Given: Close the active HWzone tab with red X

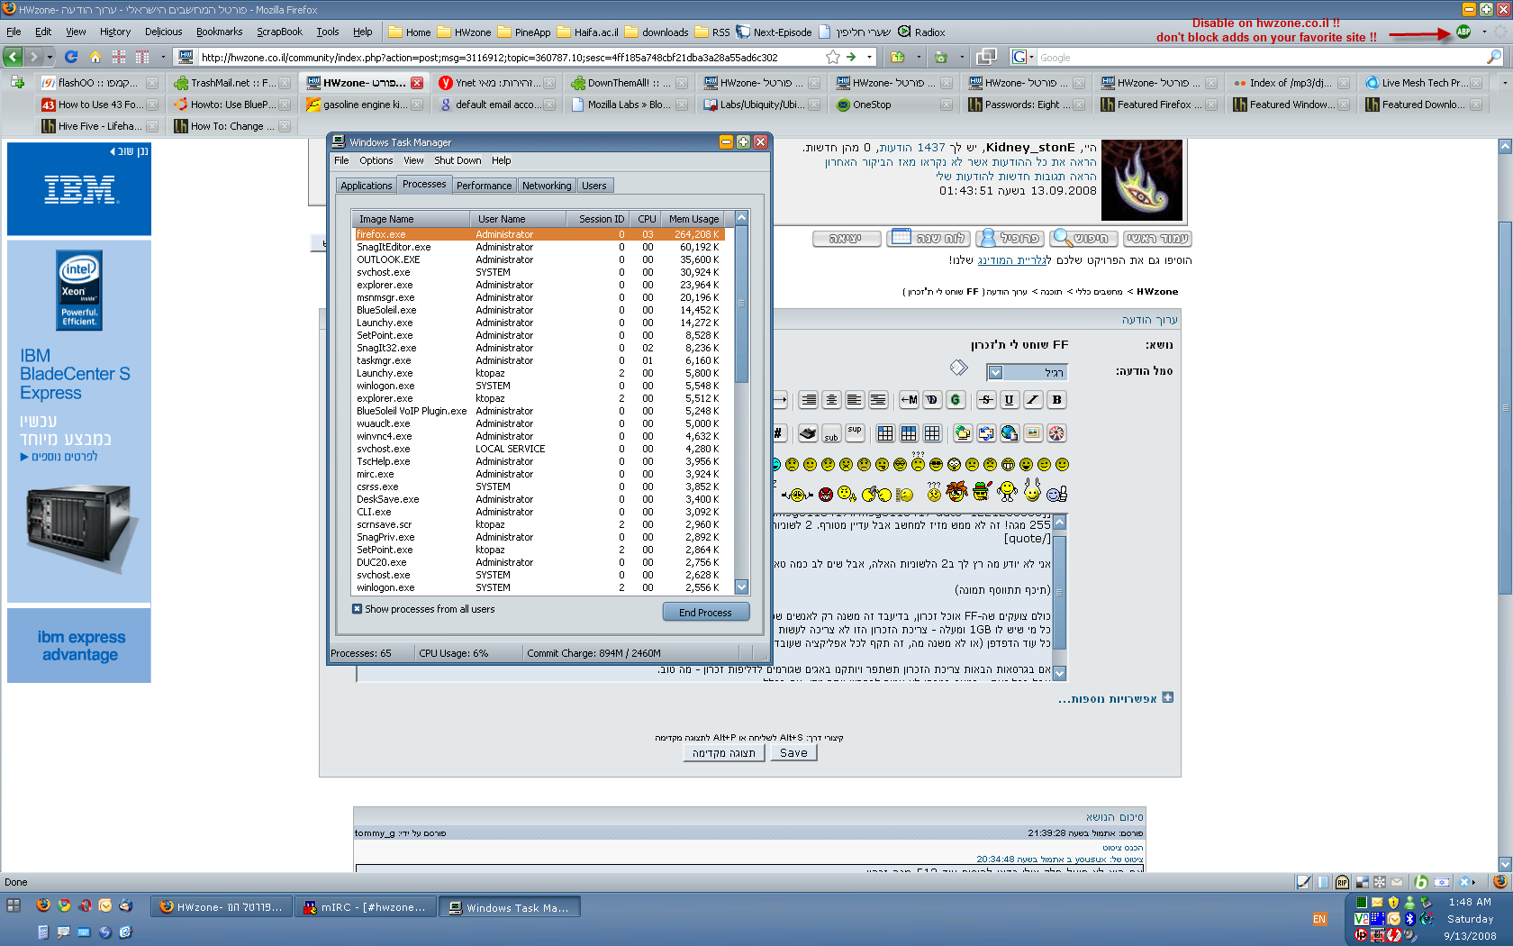Looking at the screenshot, I should [x=417, y=82].
